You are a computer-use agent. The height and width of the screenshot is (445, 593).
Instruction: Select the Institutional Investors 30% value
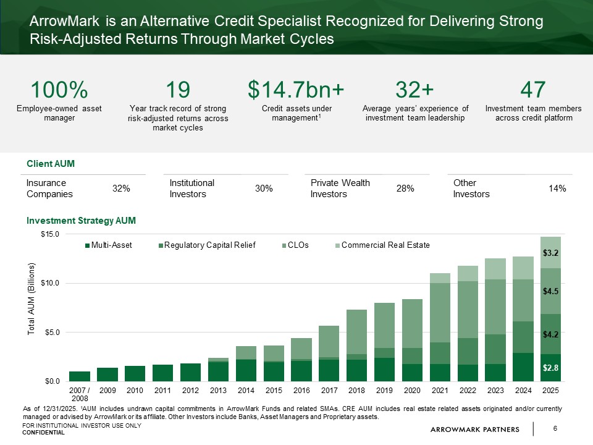click(x=264, y=189)
